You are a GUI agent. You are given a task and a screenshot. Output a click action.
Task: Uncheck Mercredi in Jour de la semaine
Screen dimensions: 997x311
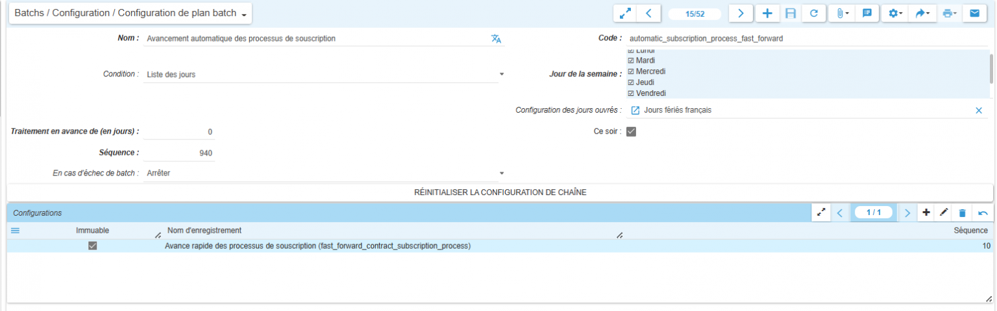[x=630, y=71]
